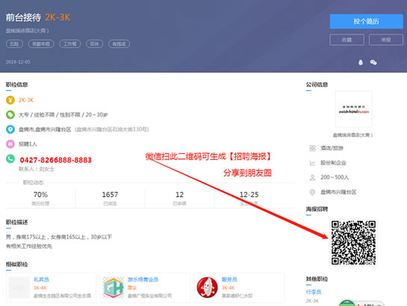Click the company name under the logo

pos(352,135)
